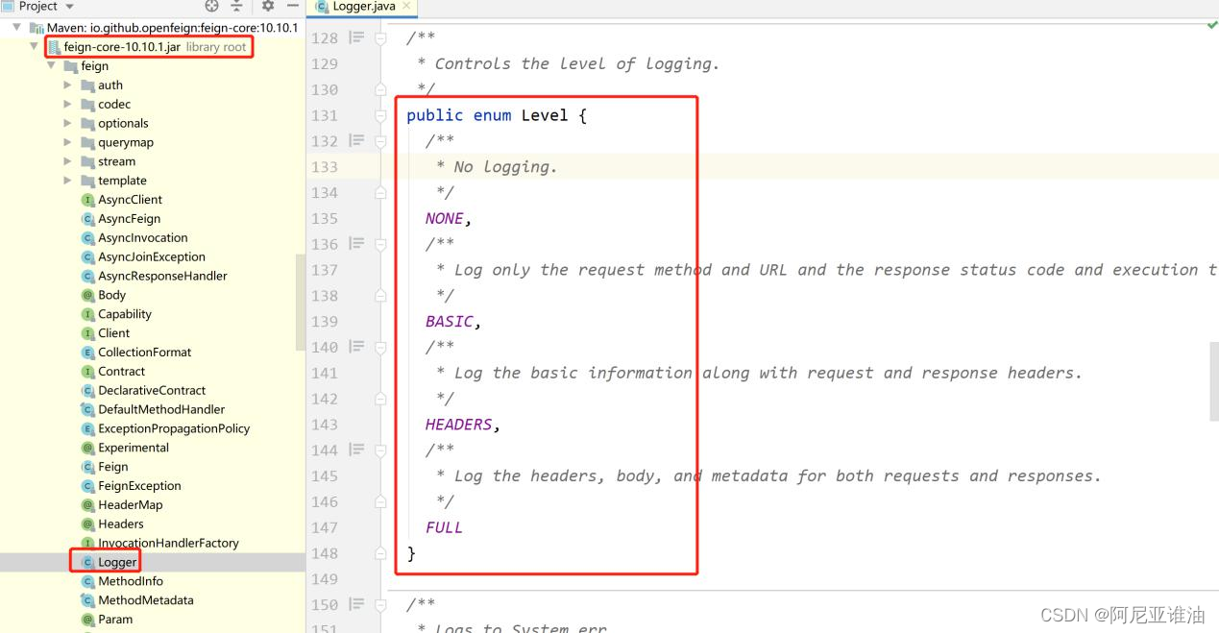Screen dimensions: 1219x633
Task: Click the Level enum name
Action: (x=545, y=115)
